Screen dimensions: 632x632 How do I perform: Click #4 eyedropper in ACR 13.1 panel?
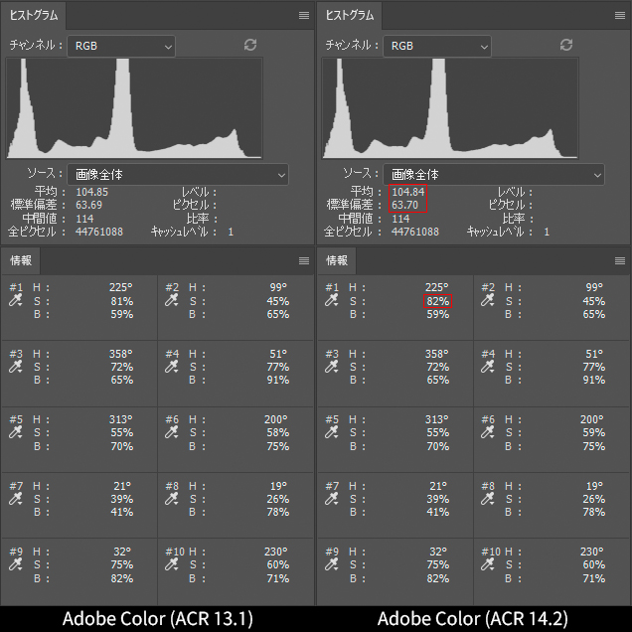click(x=171, y=367)
